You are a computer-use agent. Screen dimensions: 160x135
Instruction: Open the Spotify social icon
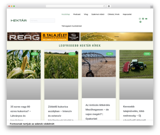(x=140, y=22)
